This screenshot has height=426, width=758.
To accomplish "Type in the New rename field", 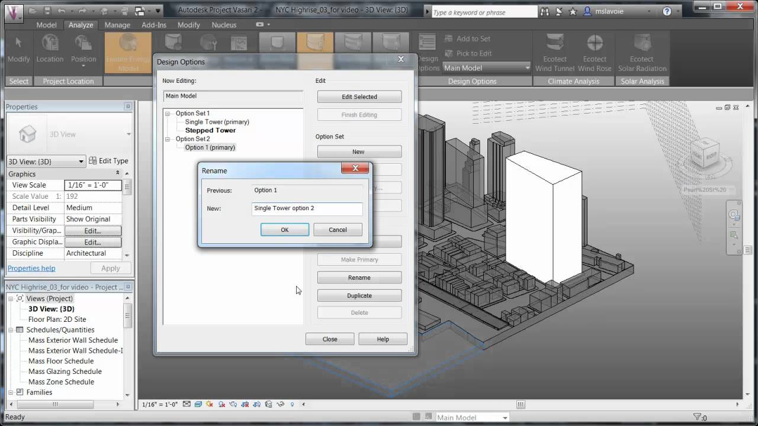I will [x=307, y=208].
